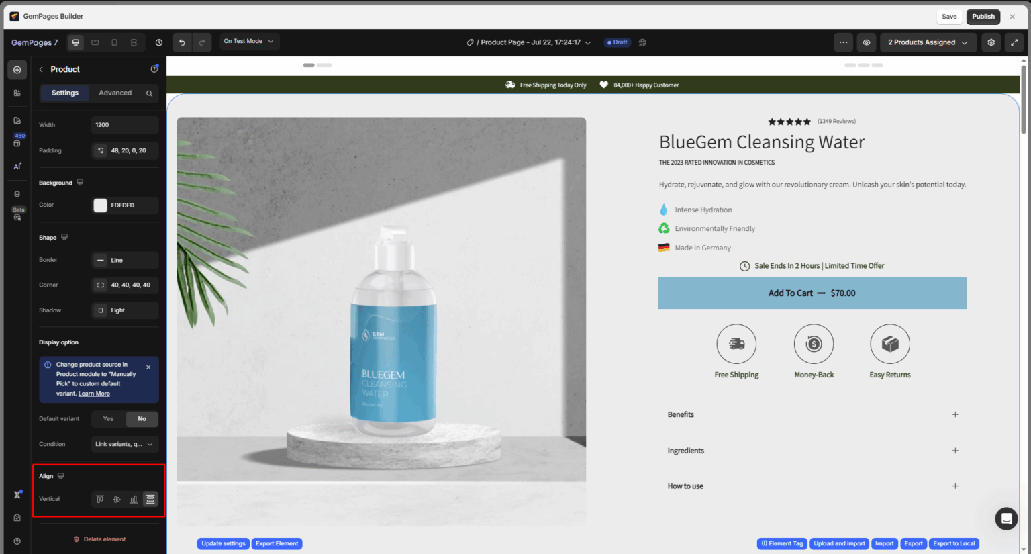Image resolution: width=1031 pixels, height=554 pixels.
Task: Open the page title dropdown chevron
Action: [x=588, y=42]
